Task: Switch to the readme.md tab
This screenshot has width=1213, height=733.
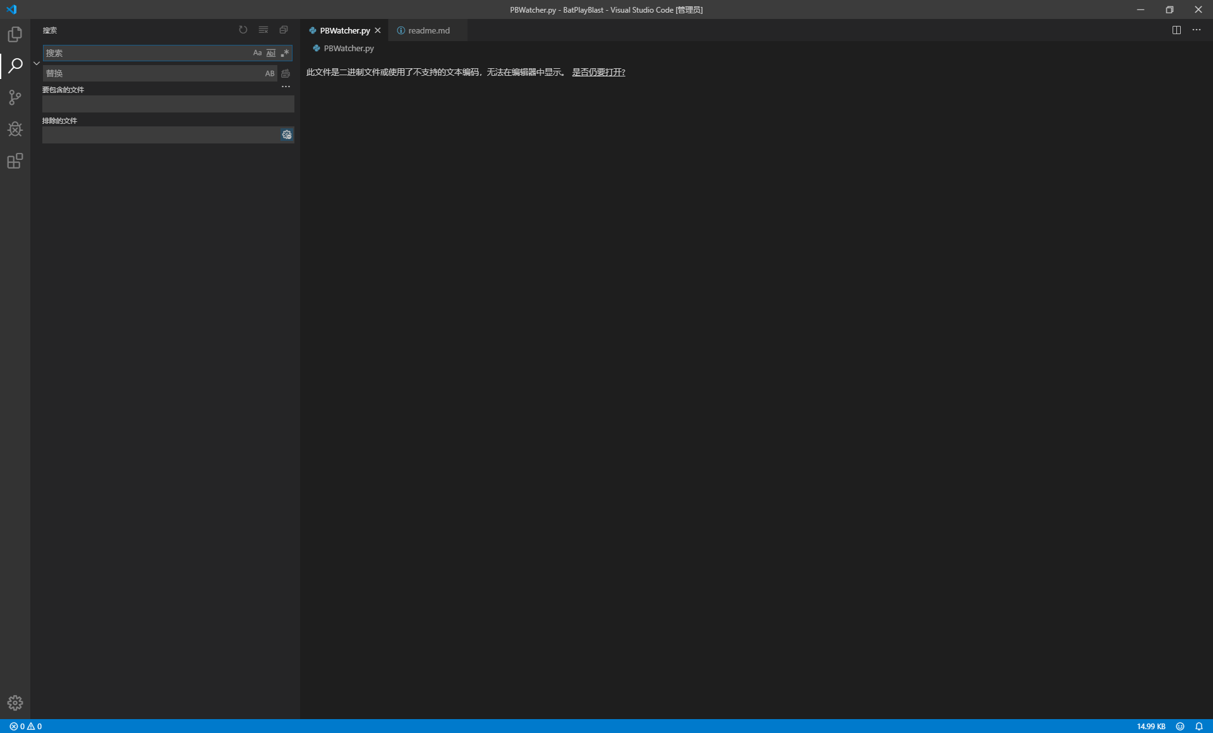Action: pos(429,30)
